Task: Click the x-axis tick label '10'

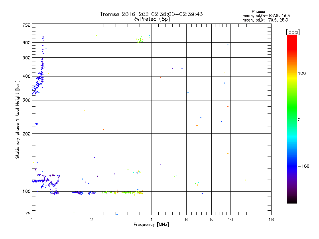Action: tap(230, 219)
